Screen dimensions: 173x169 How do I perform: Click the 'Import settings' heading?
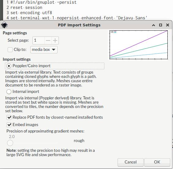point(17,60)
